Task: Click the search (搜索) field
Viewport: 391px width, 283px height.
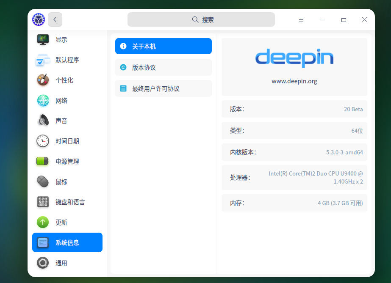Action: [201, 19]
